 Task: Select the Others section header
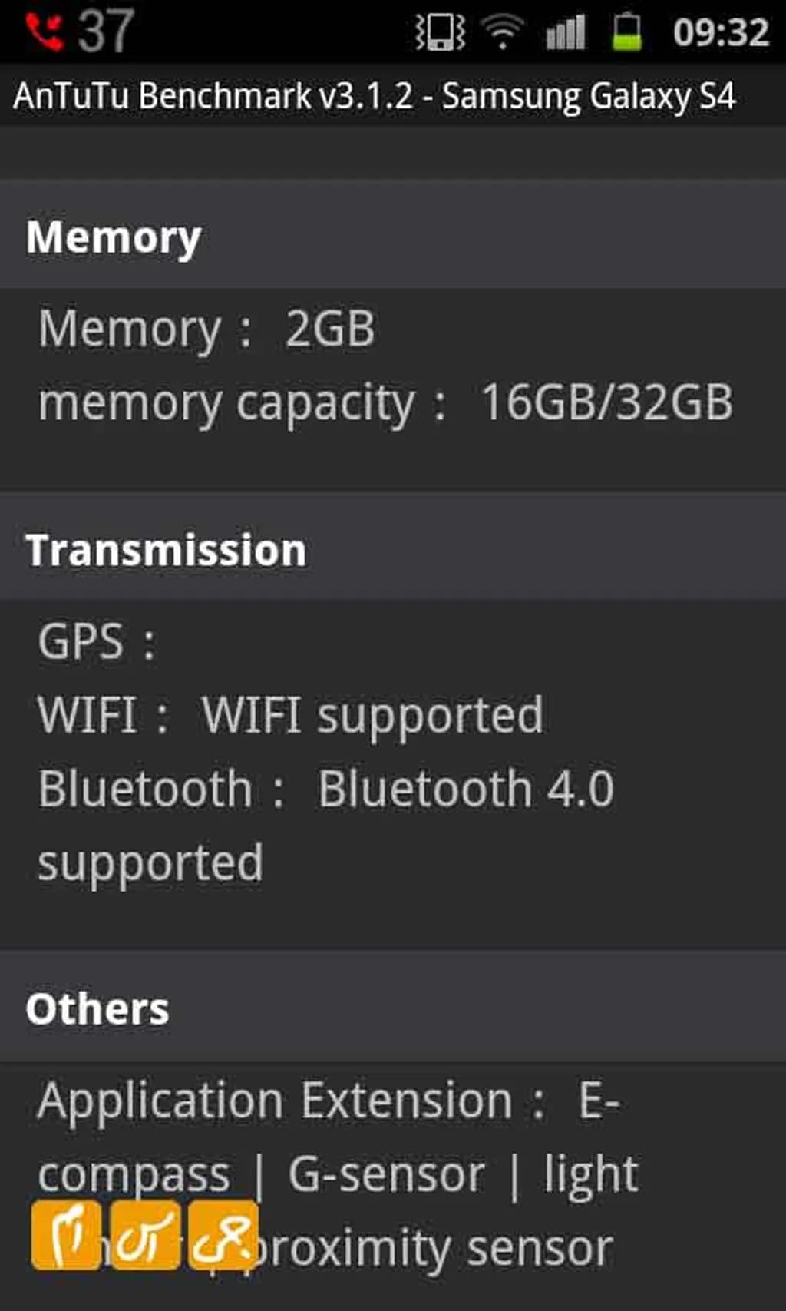(x=97, y=1008)
